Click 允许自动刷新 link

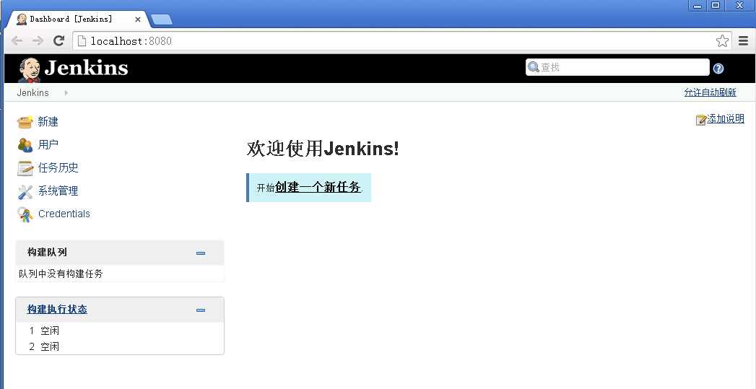(x=710, y=92)
